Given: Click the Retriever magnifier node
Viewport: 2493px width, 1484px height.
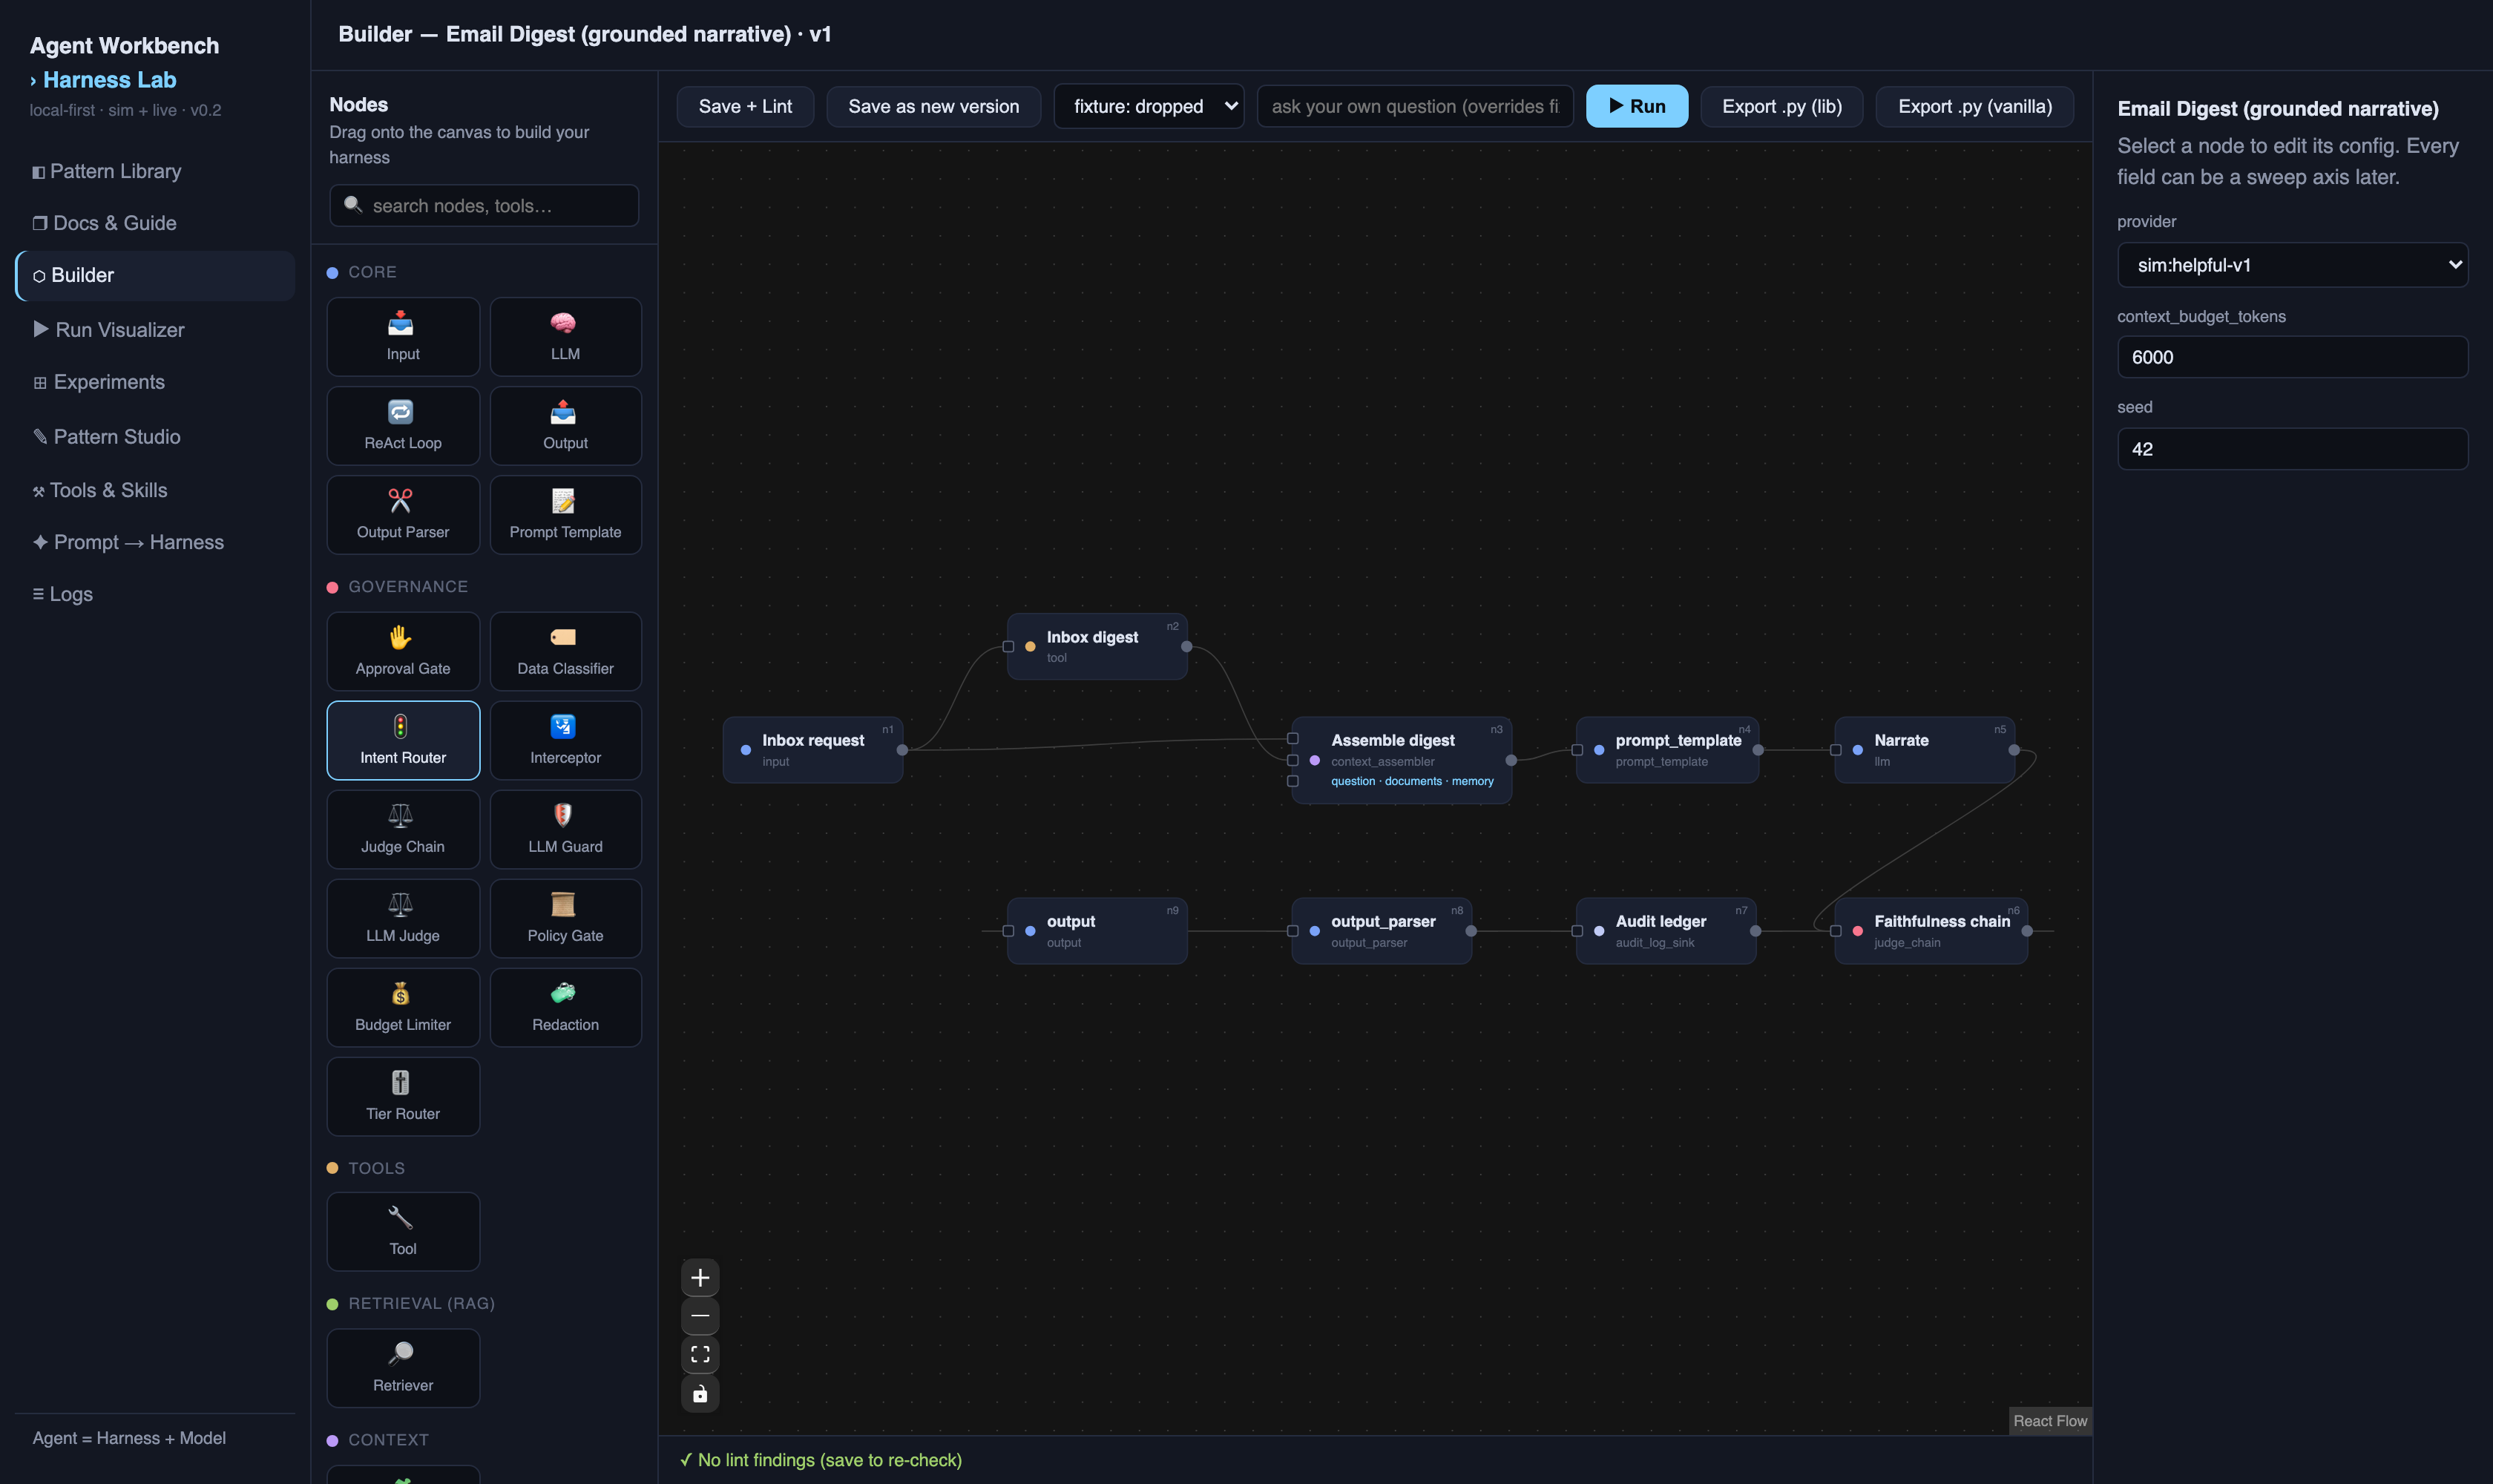Looking at the screenshot, I should pos(403,1367).
